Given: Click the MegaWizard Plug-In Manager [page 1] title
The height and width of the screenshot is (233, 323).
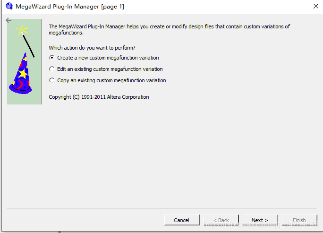Looking at the screenshot, I should (70, 7).
